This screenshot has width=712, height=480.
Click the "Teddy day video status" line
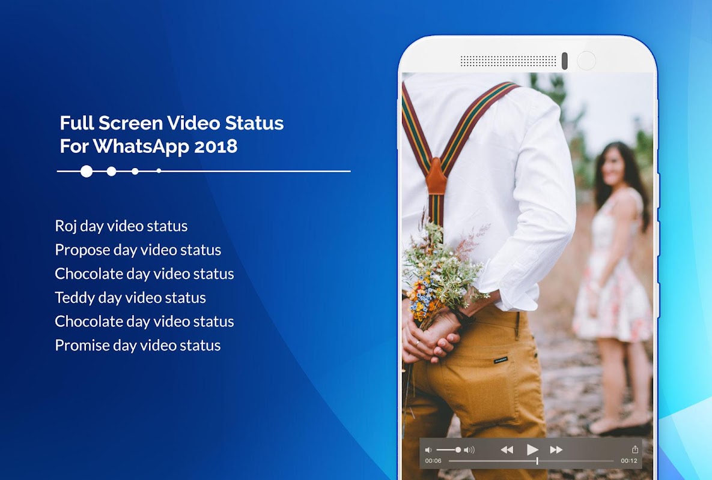click(130, 298)
